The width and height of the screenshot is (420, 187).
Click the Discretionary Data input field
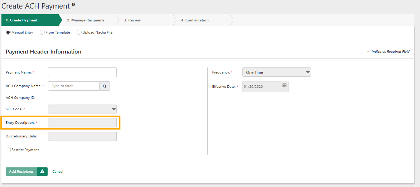[82, 136]
